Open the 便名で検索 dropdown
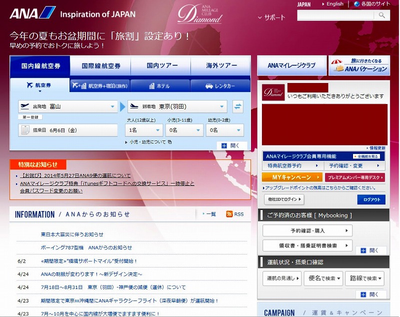400x317 pixels. click(323, 278)
